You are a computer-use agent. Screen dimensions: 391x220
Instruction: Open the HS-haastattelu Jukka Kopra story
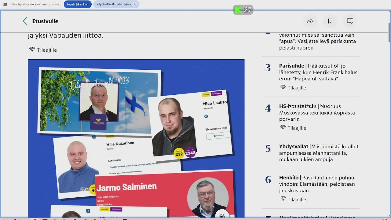click(317, 112)
